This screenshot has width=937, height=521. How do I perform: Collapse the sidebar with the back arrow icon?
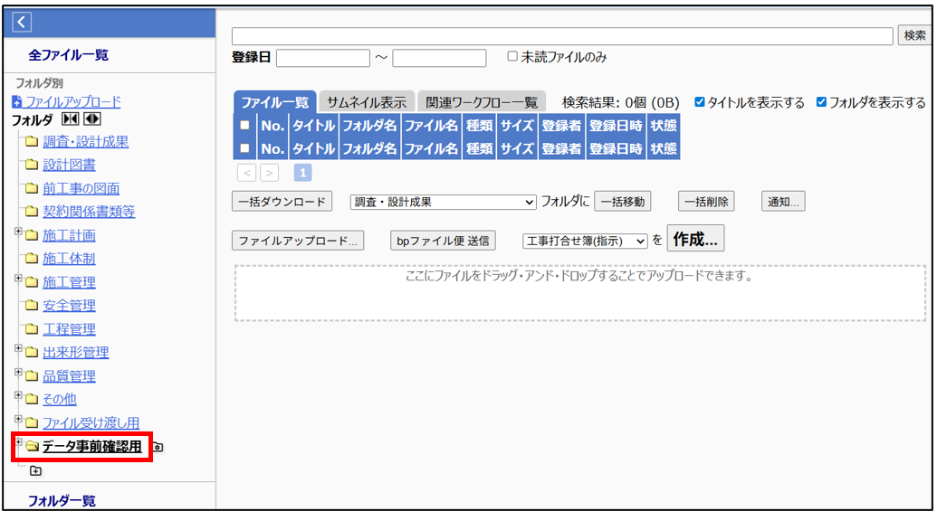tap(22, 23)
